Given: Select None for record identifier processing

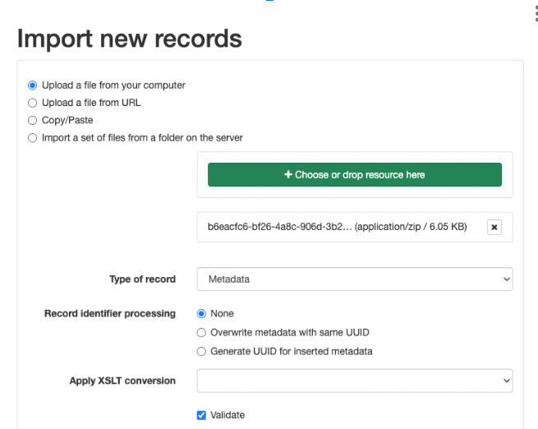Looking at the screenshot, I should (x=201, y=314).
